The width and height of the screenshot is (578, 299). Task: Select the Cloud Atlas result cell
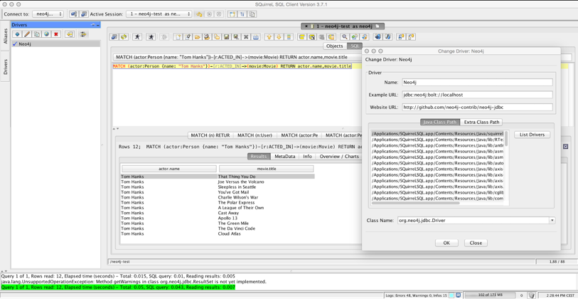[266, 234]
